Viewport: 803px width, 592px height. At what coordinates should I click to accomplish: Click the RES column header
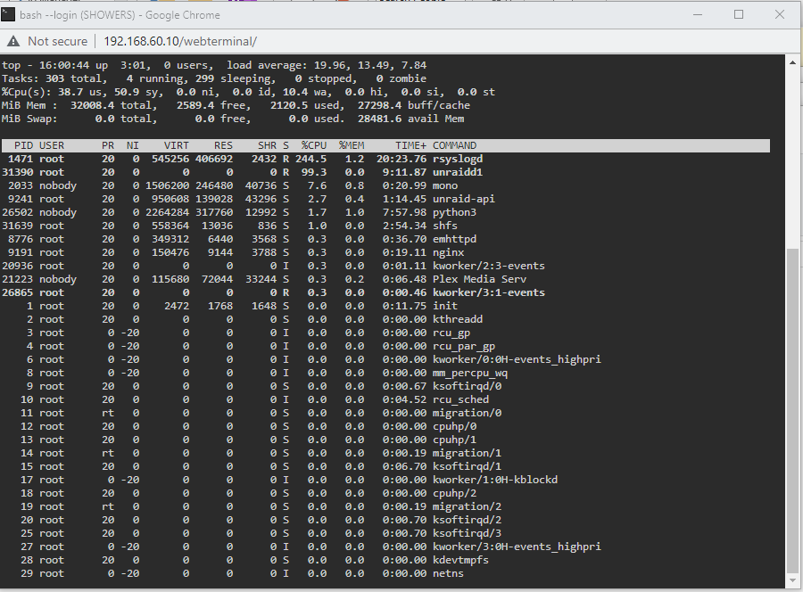click(223, 146)
